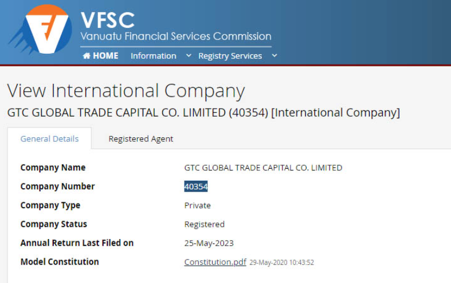Click the company name value in details
The height and width of the screenshot is (283, 451).
263,168
